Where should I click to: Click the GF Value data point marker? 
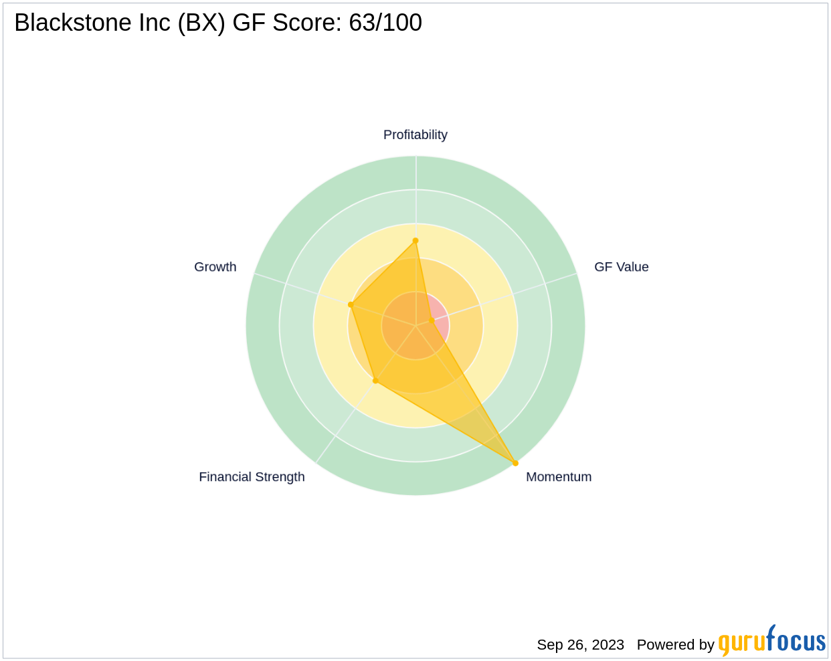pyautogui.click(x=432, y=321)
